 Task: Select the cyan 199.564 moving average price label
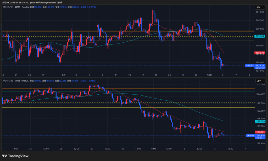coord(260,36)
